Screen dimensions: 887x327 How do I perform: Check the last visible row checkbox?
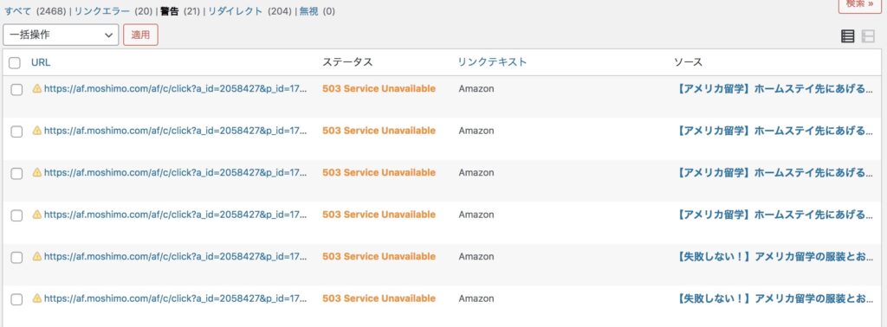pyautogui.click(x=17, y=299)
